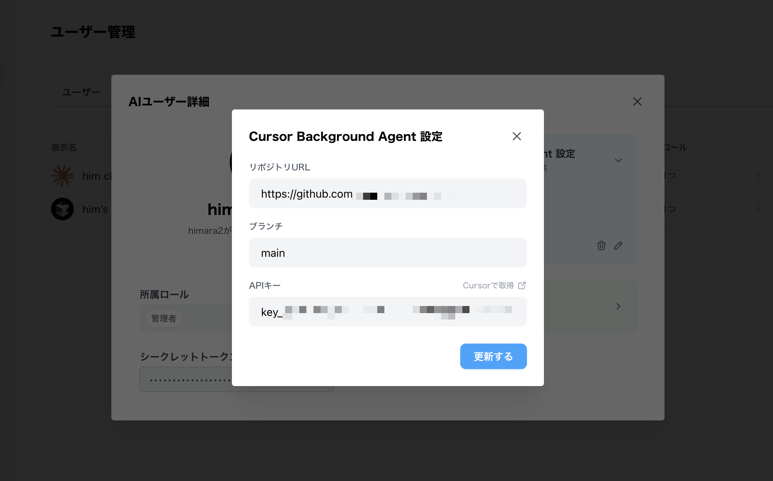Click the trash delete icon

[601, 245]
